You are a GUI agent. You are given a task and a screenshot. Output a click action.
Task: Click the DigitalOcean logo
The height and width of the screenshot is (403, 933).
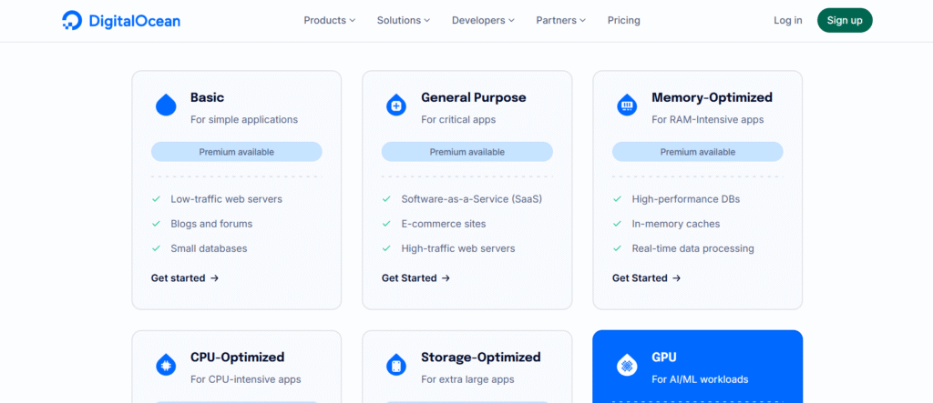(x=121, y=20)
